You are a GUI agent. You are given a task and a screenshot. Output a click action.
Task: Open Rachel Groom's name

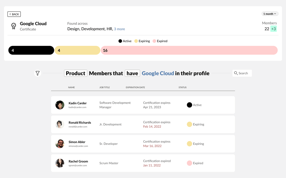tap(78, 161)
